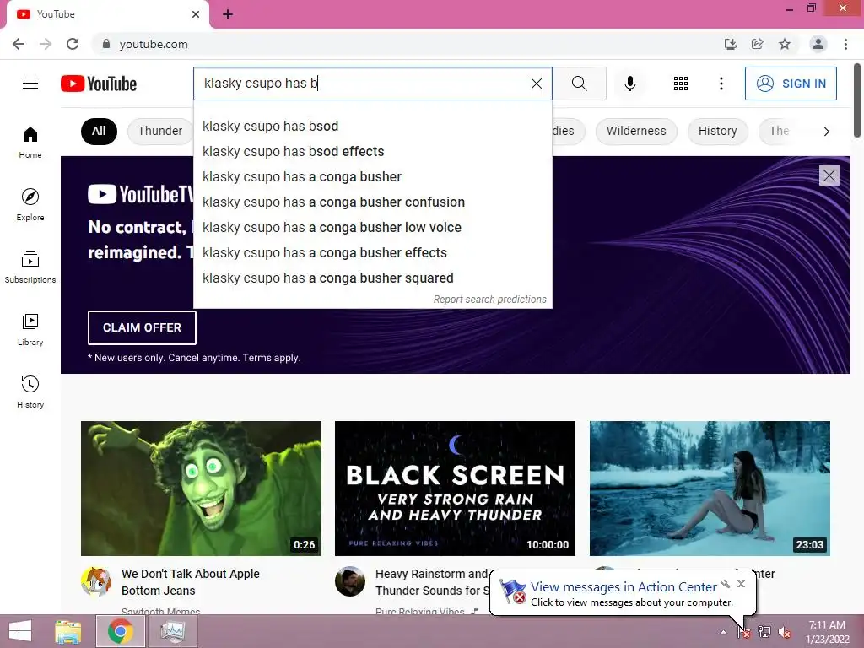Open a new browser tab
Screen dimensions: 864x648
click(x=228, y=14)
